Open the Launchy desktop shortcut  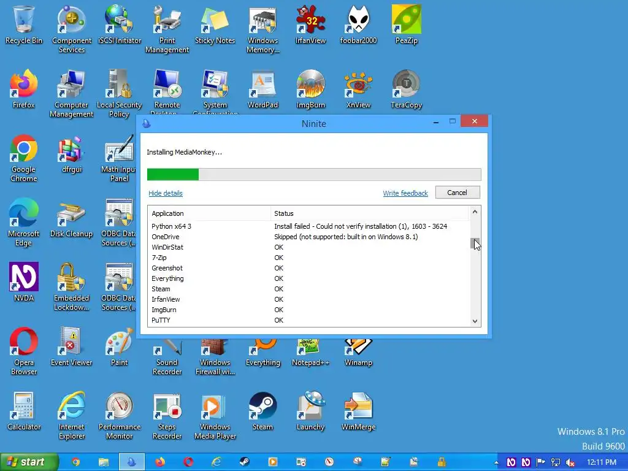point(310,412)
